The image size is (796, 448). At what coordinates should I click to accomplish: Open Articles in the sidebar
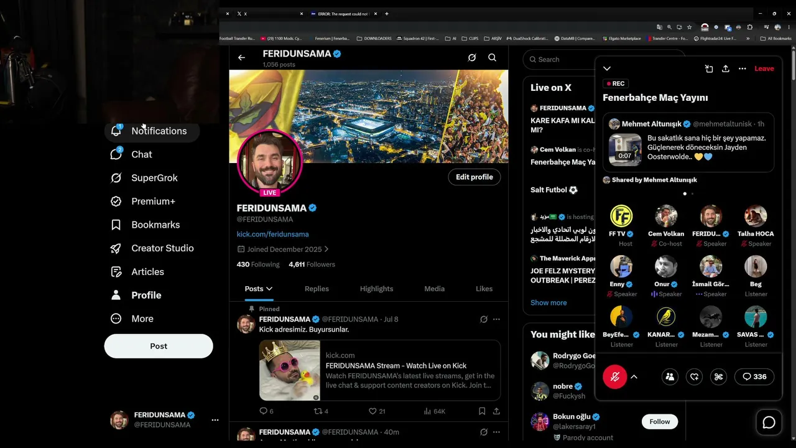point(137,272)
